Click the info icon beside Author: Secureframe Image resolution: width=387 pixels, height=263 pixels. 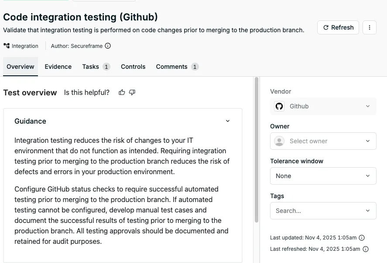click(108, 45)
